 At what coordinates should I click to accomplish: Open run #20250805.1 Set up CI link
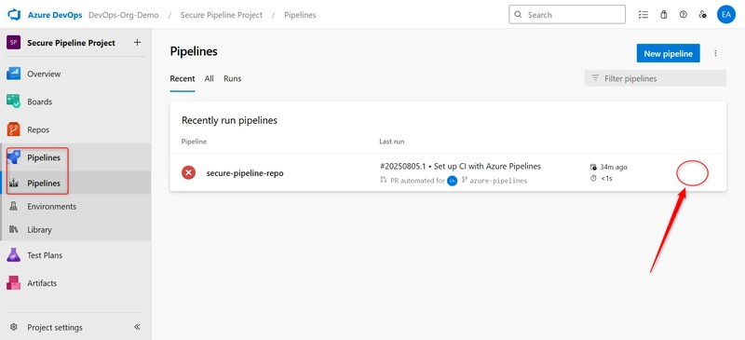[x=460, y=167]
